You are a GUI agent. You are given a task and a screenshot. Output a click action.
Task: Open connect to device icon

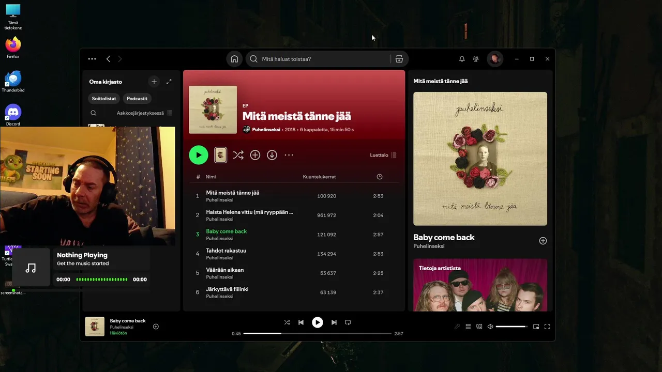pos(479,327)
